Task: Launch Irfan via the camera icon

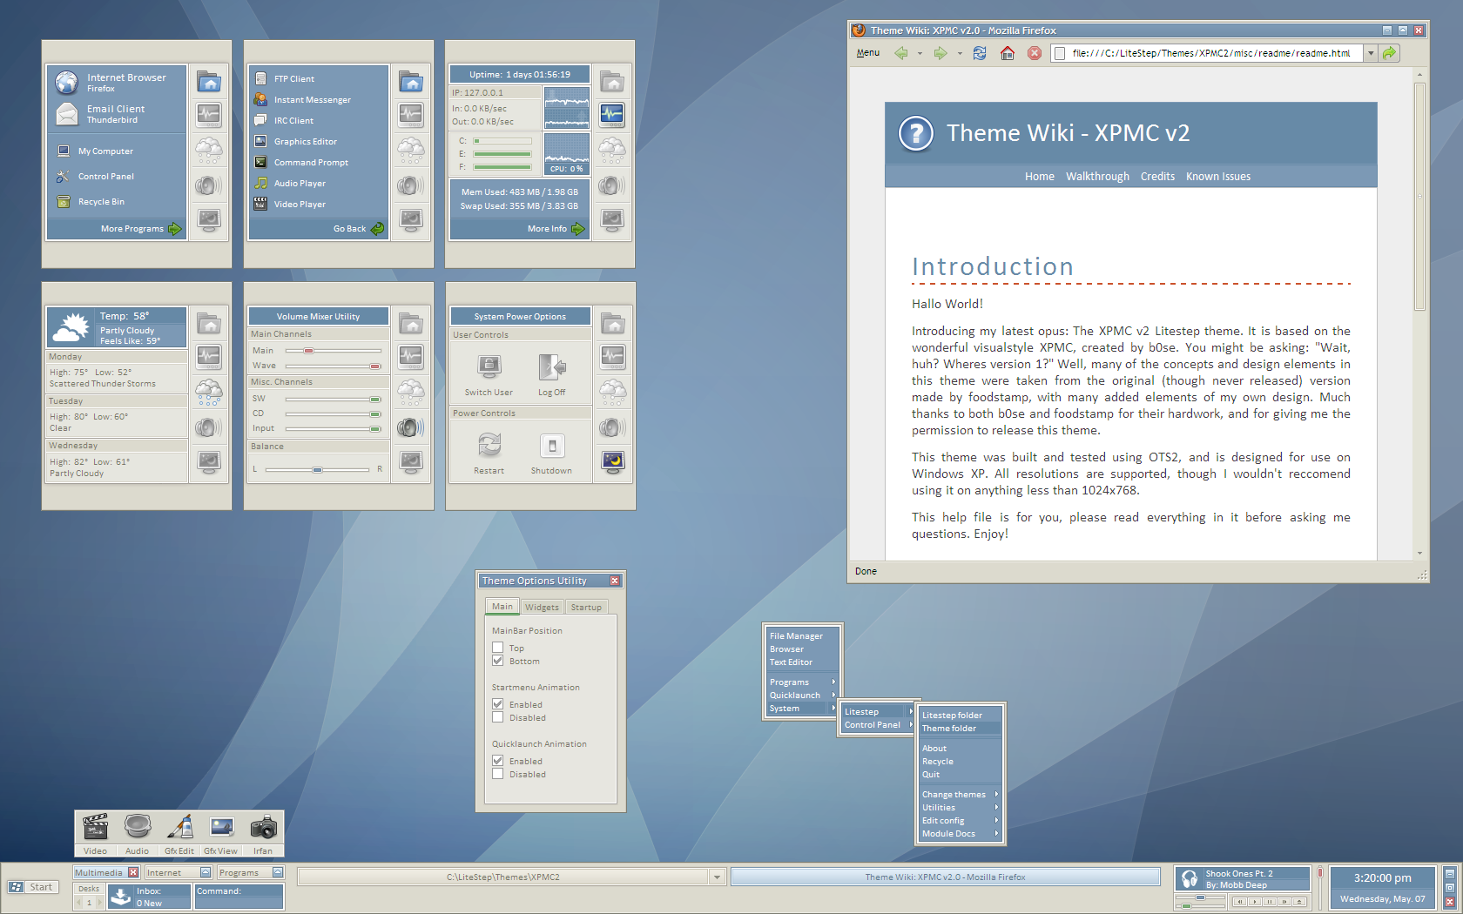Action: pos(263,827)
